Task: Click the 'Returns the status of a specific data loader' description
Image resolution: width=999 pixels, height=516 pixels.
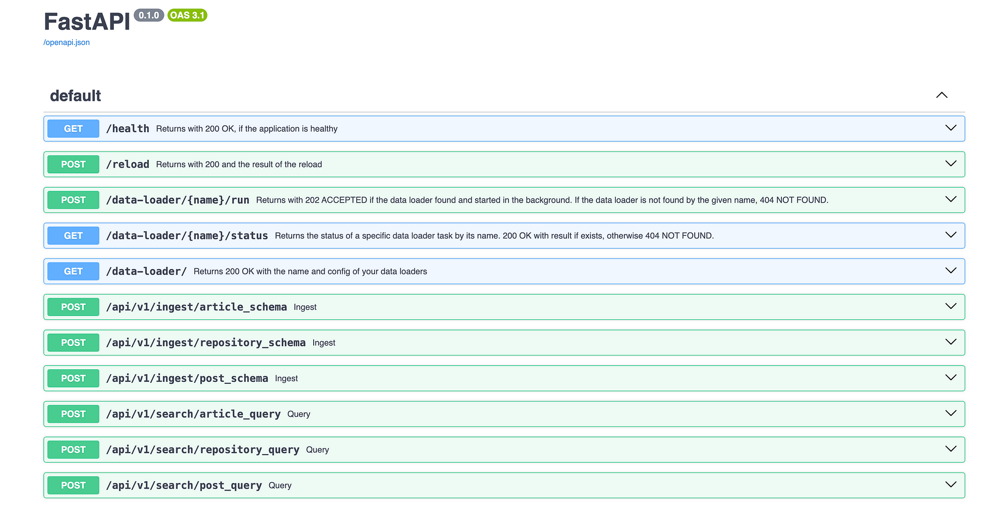Action: (x=495, y=236)
